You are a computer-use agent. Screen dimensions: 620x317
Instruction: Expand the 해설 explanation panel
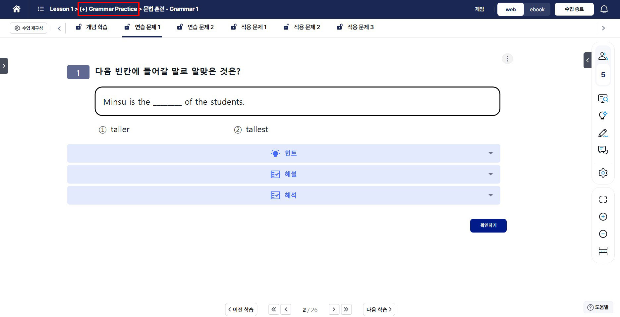[283, 174]
